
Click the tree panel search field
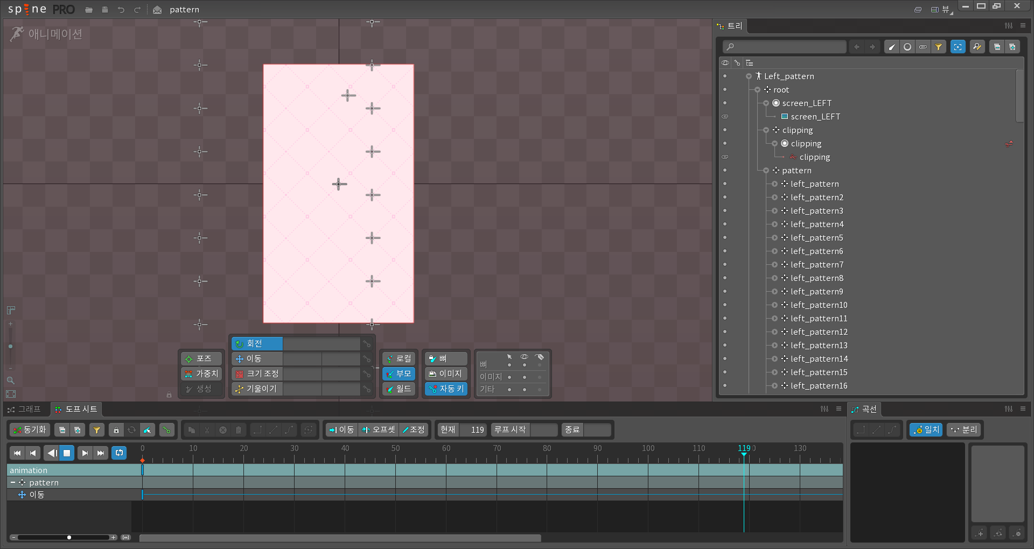tap(785, 47)
